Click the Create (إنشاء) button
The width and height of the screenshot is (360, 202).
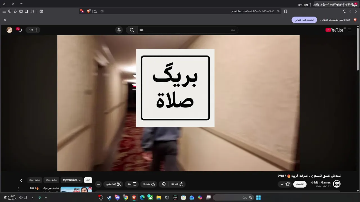point(33,30)
